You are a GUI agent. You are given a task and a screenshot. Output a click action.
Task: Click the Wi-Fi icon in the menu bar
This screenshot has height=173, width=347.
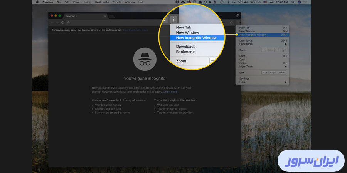point(240,2)
